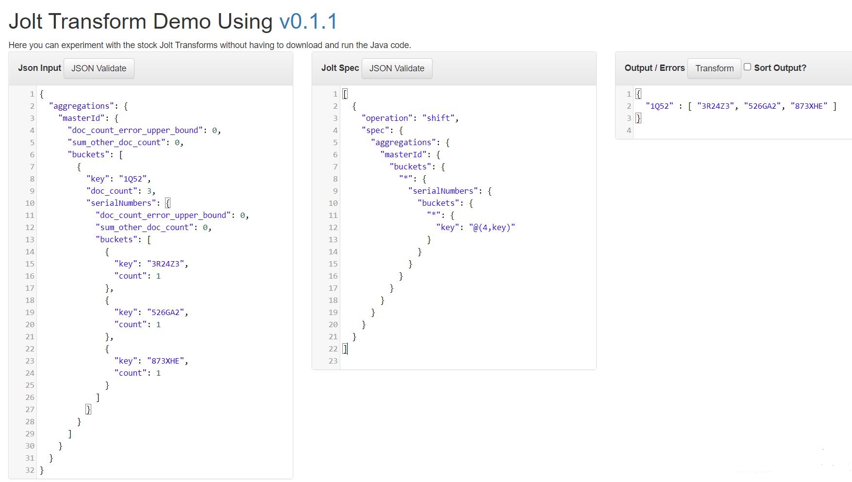Click the "masterId" line in Jolt Spec
852x482 pixels.
410,154
